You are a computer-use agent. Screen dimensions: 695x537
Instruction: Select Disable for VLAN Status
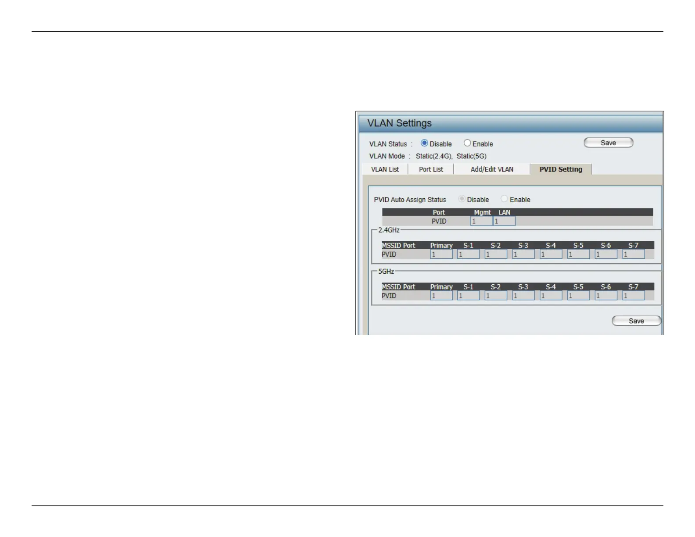coord(424,143)
